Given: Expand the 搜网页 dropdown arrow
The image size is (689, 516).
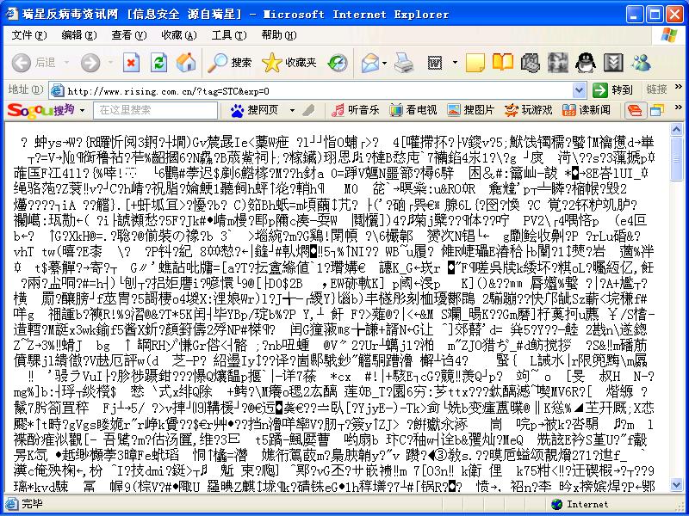Looking at the screenshot, I should (292, 111).
